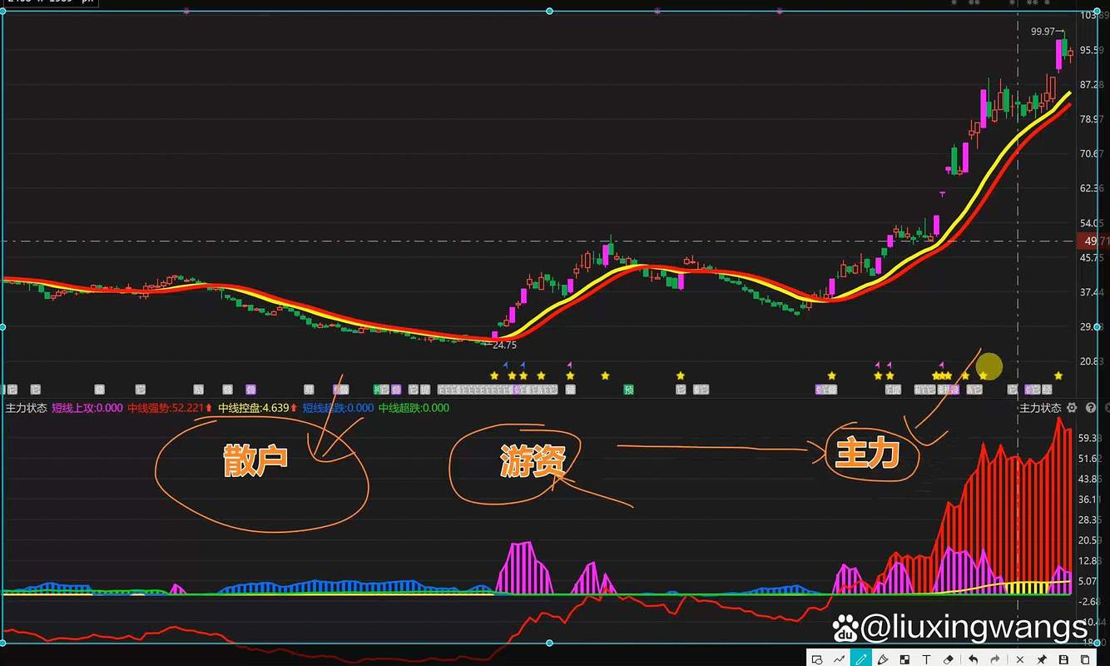
Task: Click the left-middle selection resize handle
Action: click(x=2, y=327)
